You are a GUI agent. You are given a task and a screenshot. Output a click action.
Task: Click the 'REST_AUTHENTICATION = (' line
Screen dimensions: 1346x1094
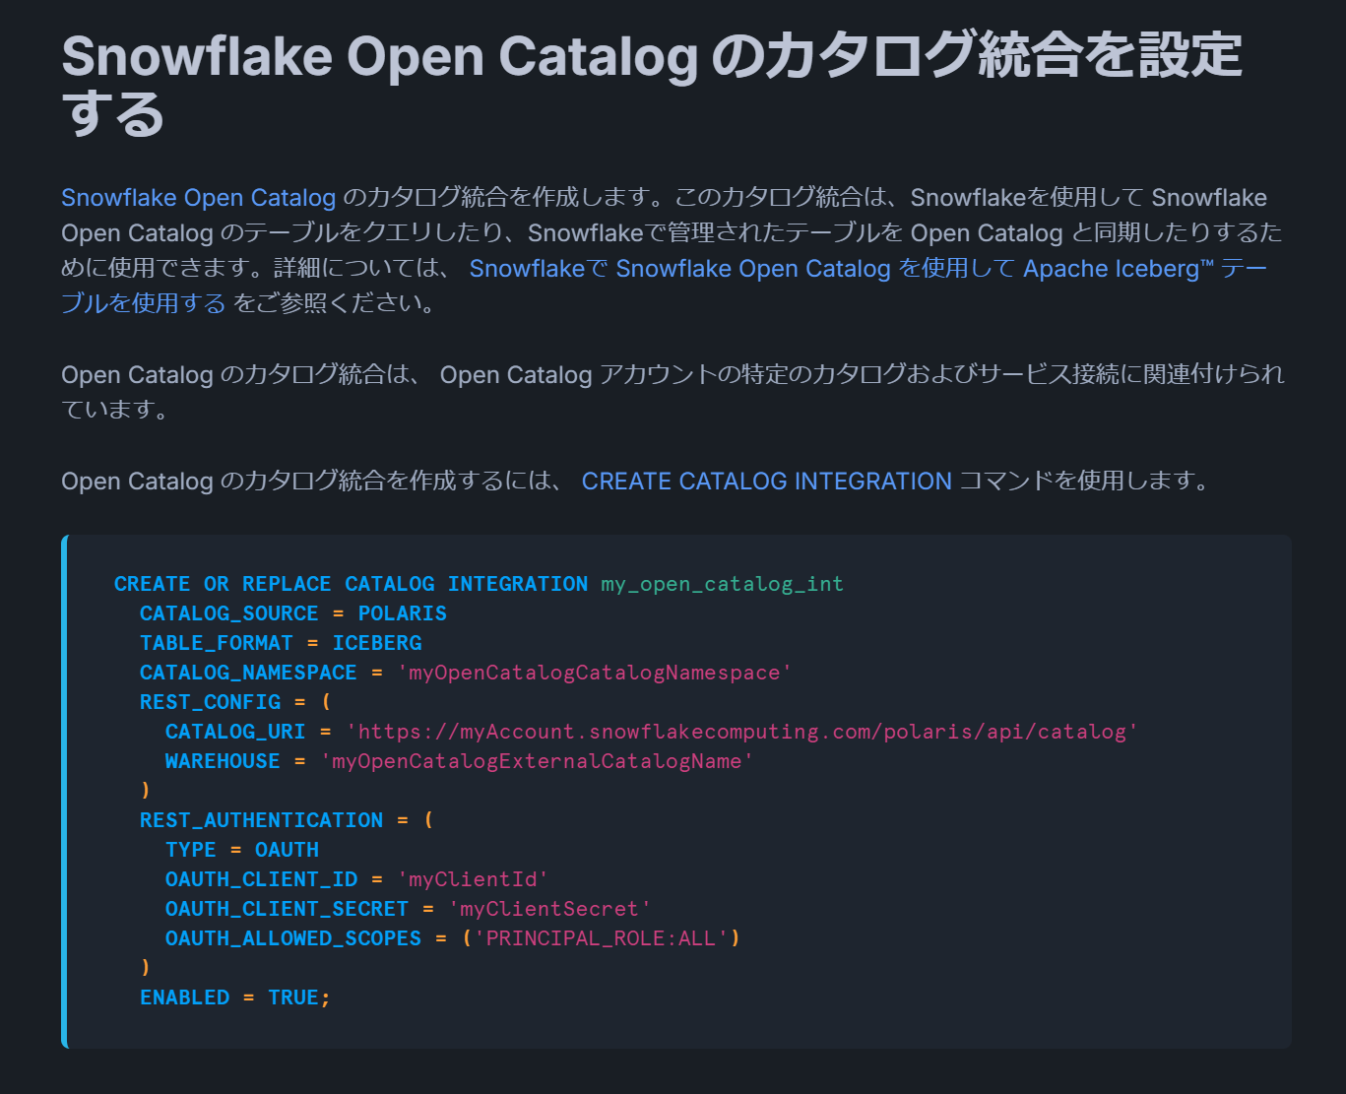tap(287, 820)
